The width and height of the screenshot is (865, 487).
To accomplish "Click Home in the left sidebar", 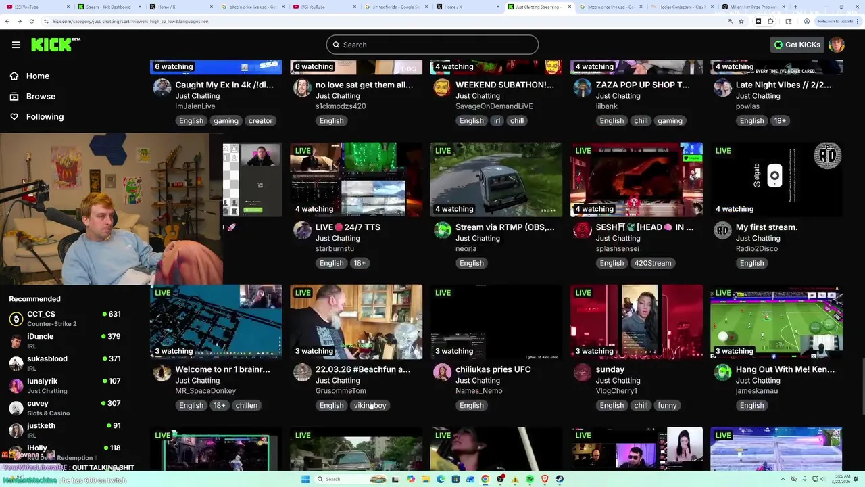I will click(38, 76).
